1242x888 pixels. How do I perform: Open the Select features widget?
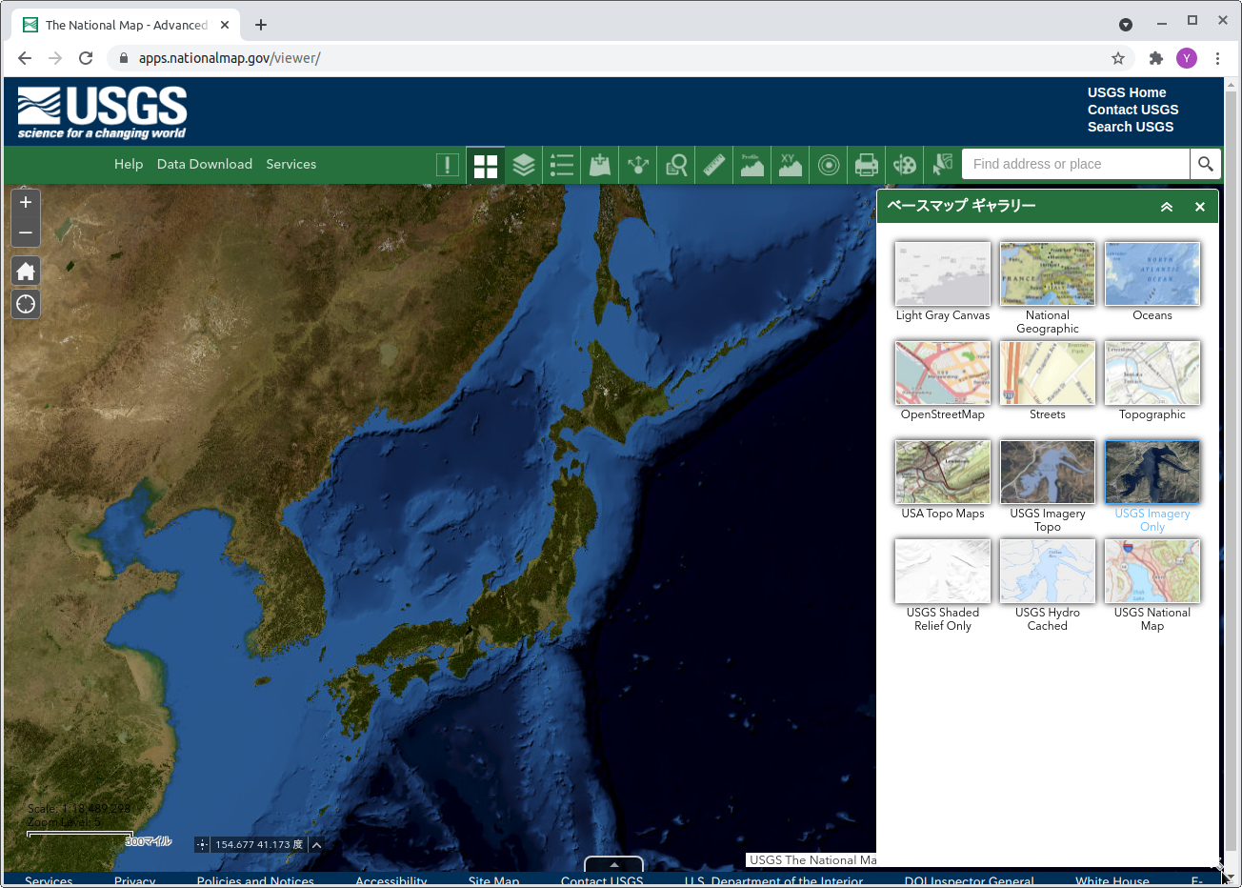pos(943,165)
